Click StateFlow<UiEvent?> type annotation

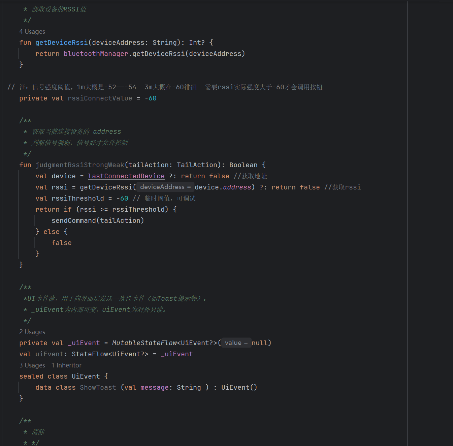110,354
